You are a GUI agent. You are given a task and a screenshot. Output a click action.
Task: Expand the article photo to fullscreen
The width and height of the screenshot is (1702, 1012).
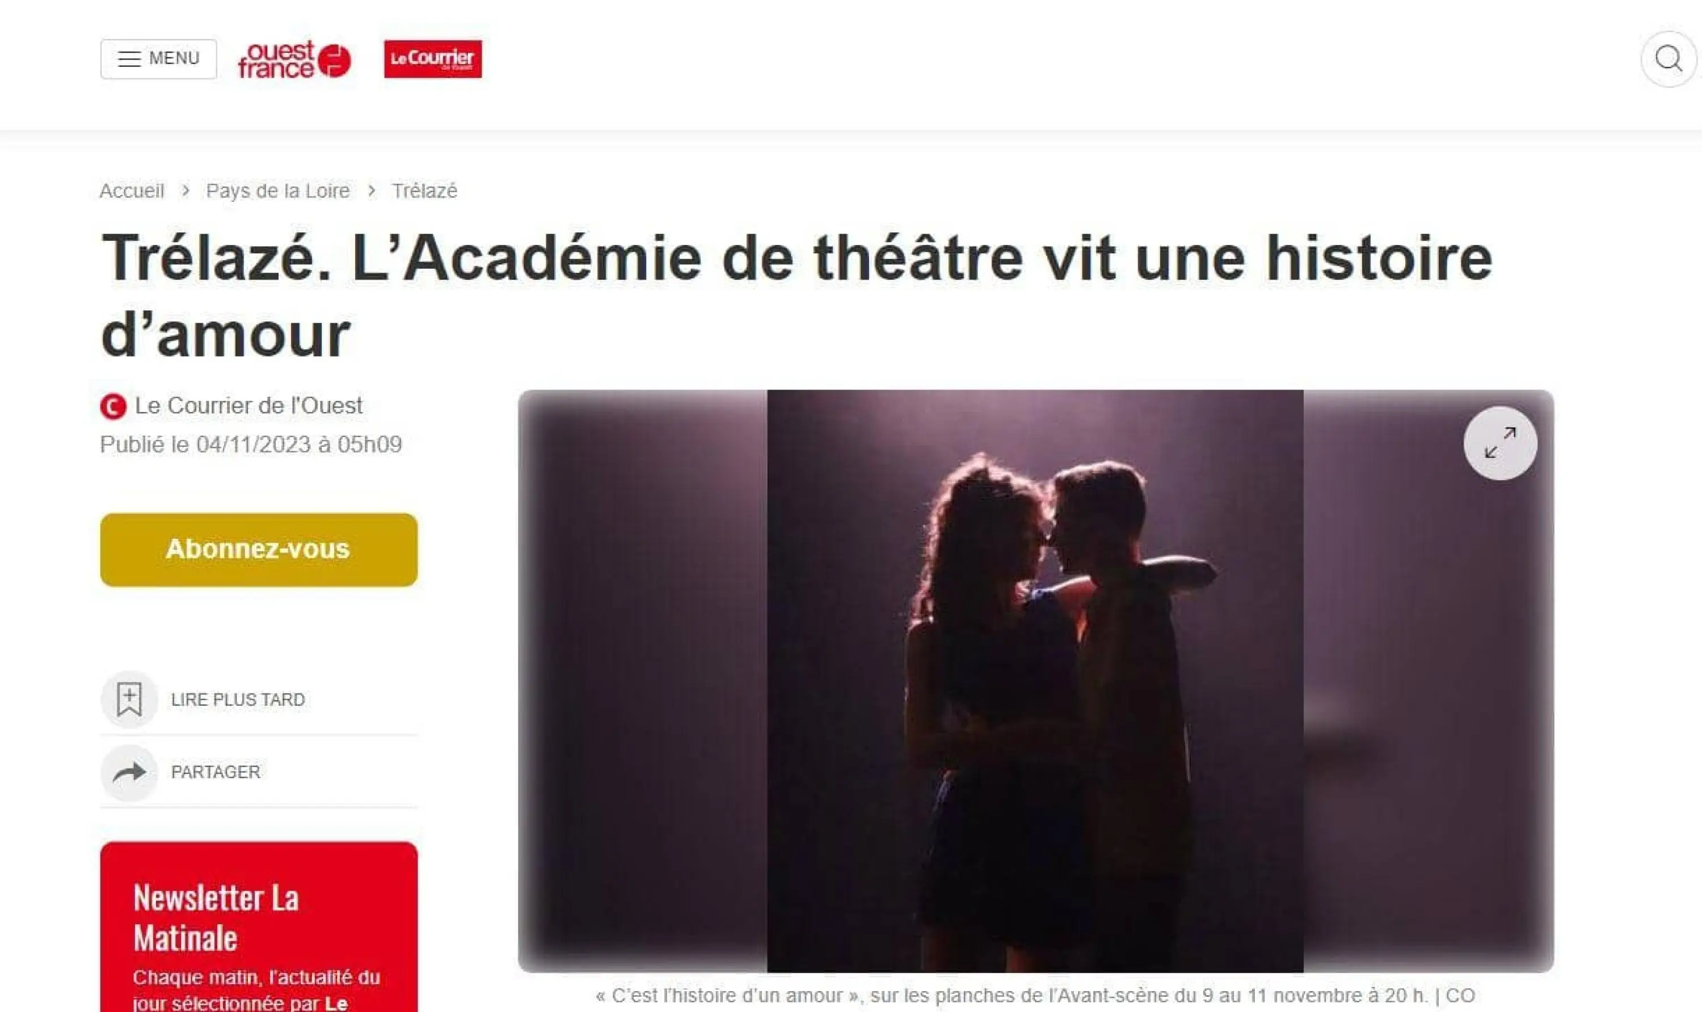1500,443
